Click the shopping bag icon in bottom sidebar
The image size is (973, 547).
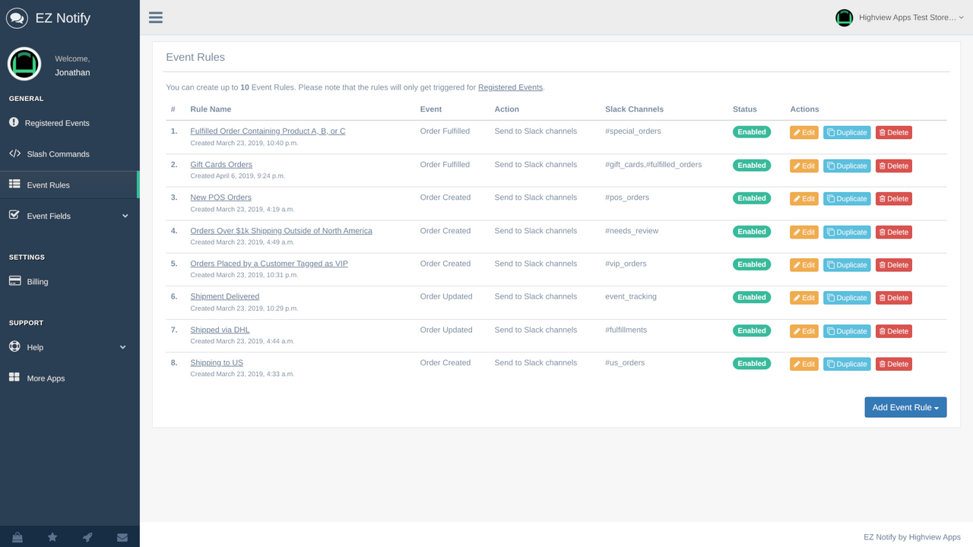coord(17,536)
